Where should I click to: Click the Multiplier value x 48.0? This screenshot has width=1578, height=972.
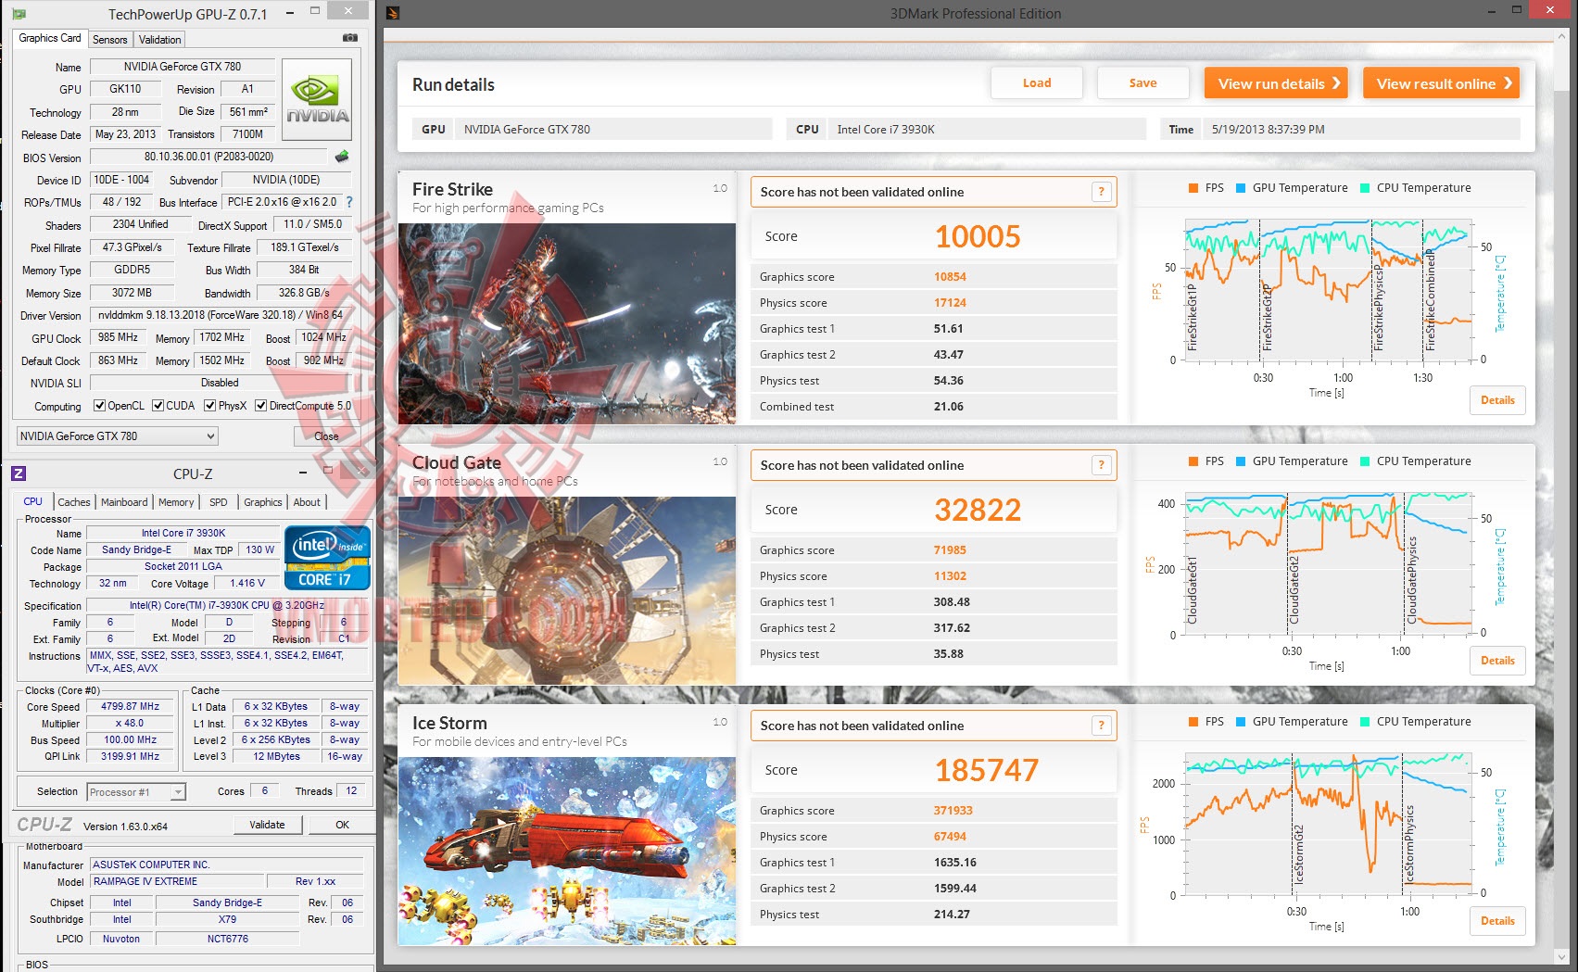(x=131, y=723)
